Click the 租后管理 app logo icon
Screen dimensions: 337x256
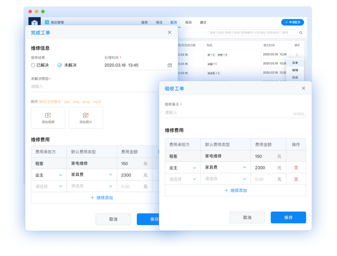[x=47, y=22]
